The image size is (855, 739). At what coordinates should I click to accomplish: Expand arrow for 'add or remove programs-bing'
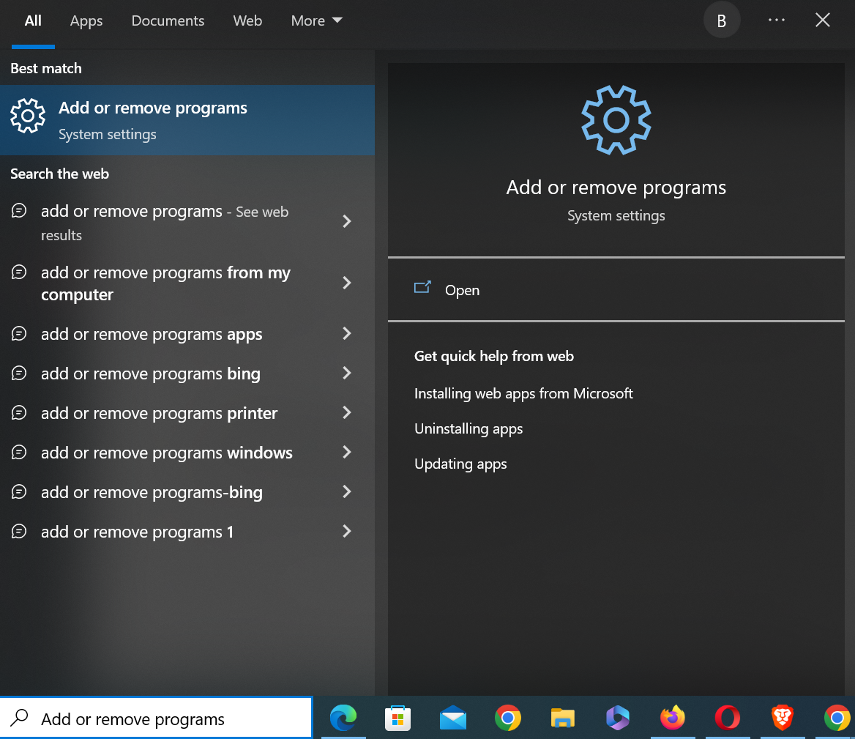click(347, 492)
